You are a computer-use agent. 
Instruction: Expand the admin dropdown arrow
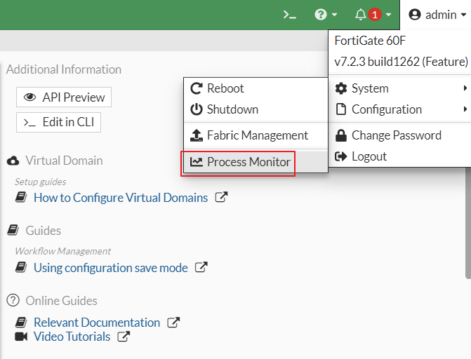(x=463, y=15)
